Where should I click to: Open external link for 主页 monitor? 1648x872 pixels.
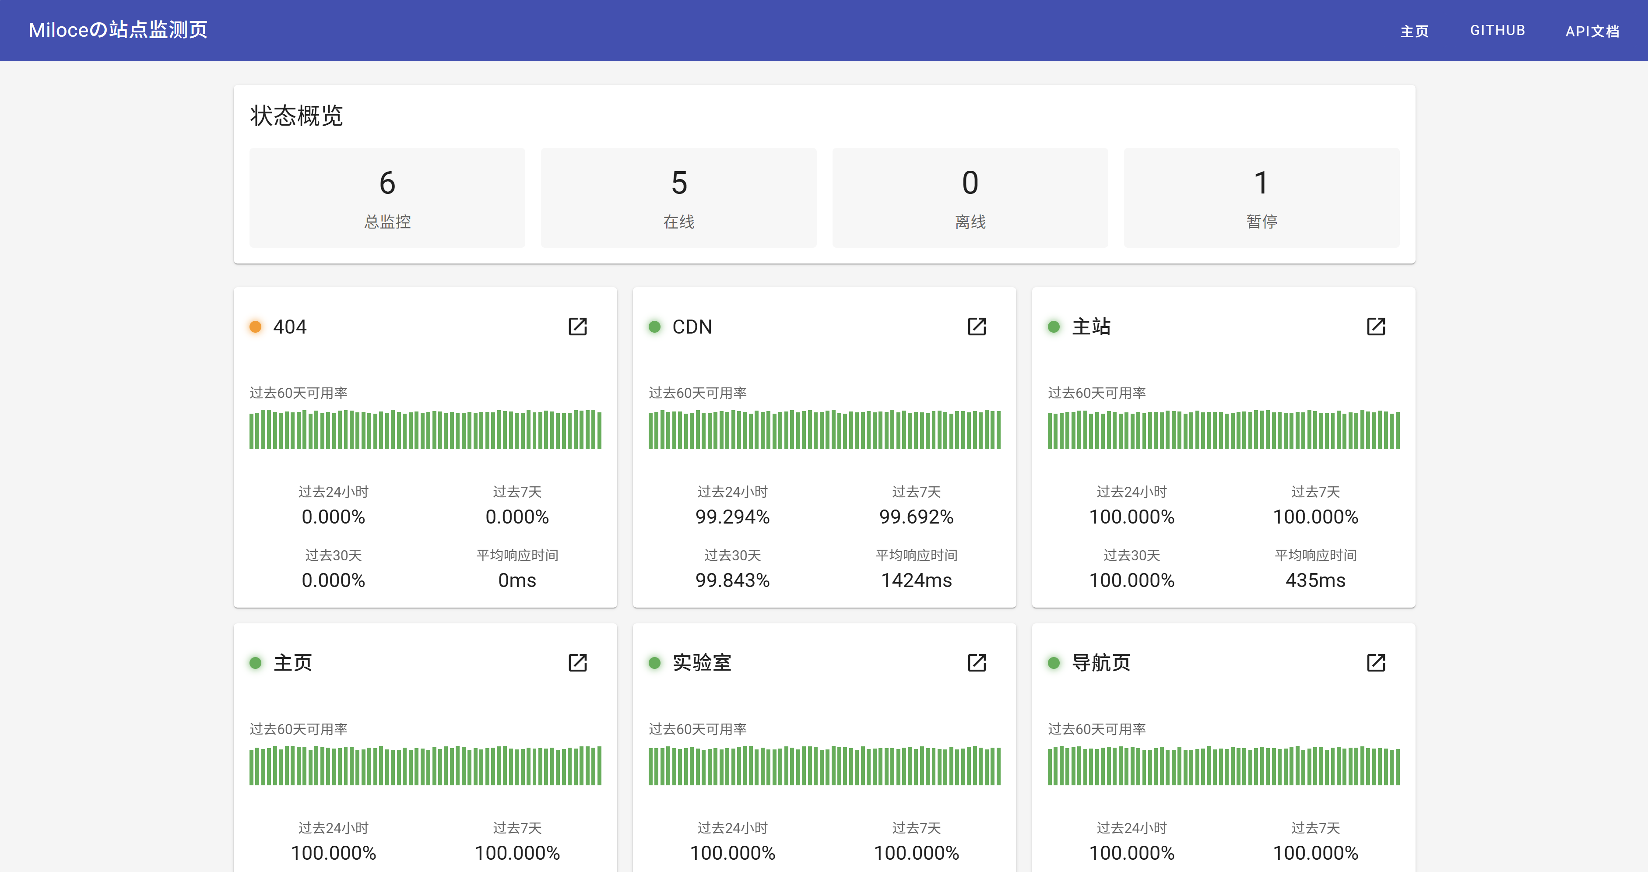[x=578, y=663]
